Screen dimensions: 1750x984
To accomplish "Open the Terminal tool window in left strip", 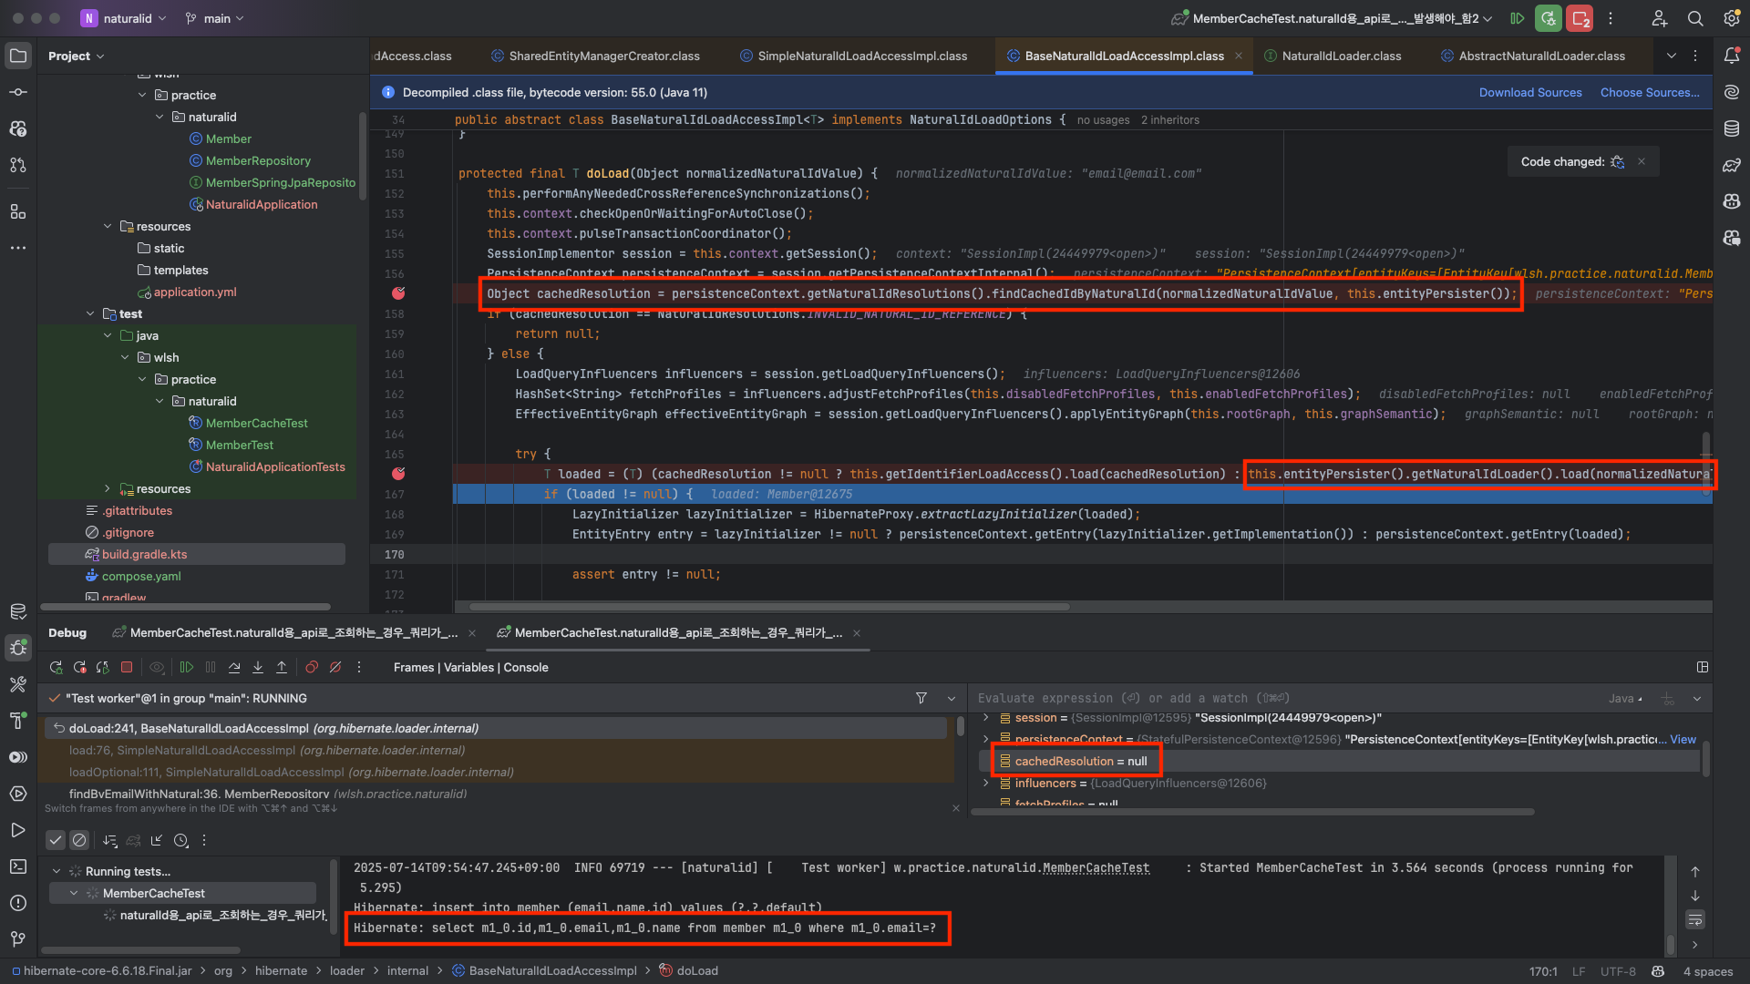I will coord(18,866).
